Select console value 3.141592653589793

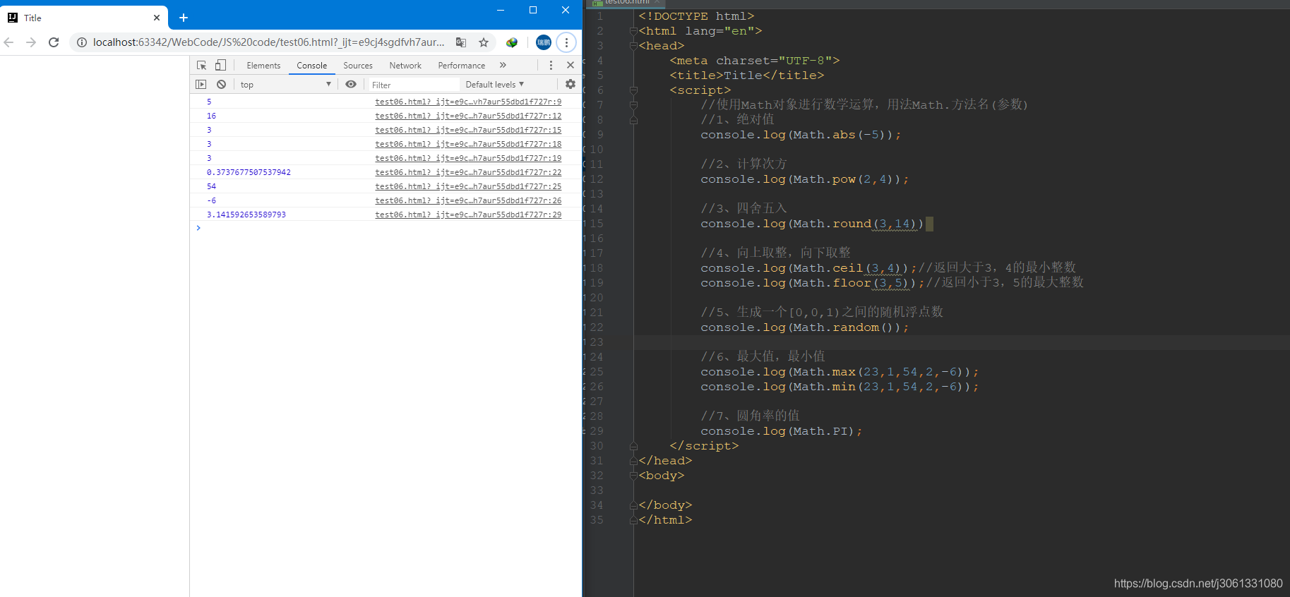click(246, 215)
